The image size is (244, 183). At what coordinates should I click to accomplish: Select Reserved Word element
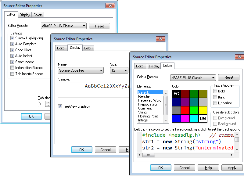tap(150, 100)
